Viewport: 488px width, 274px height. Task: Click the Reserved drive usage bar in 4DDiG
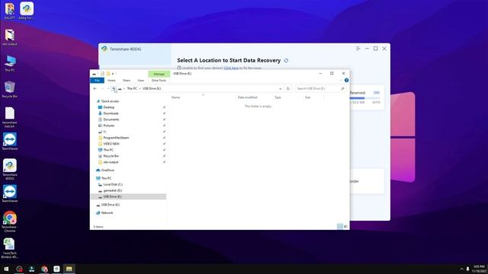364,98
